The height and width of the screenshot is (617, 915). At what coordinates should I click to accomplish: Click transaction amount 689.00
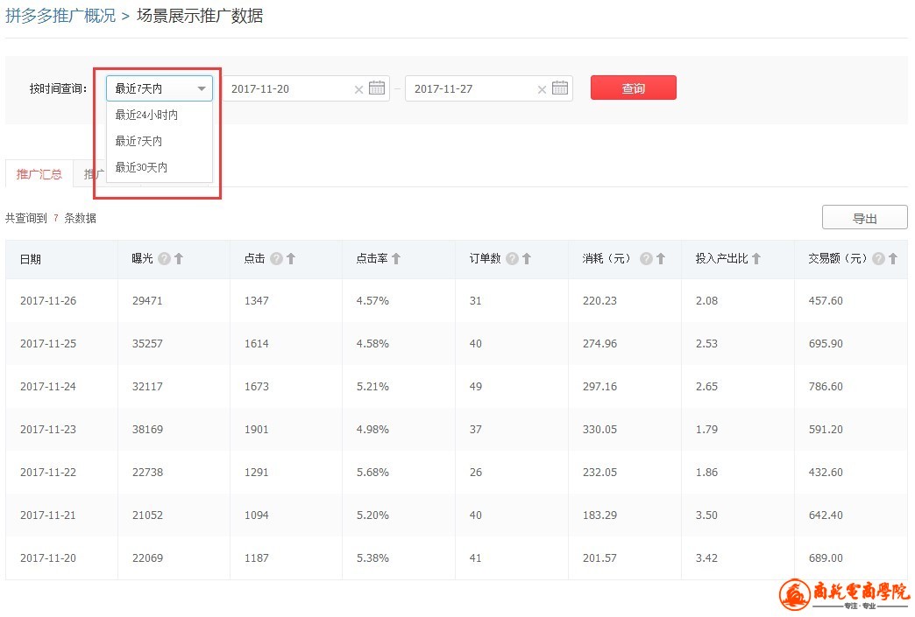coord(826,558)
